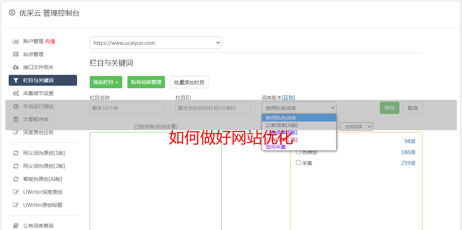Click the 优采云 管理控制台 title
The image size is (462, 230).
pyautogui.click(x=49, y=13)
